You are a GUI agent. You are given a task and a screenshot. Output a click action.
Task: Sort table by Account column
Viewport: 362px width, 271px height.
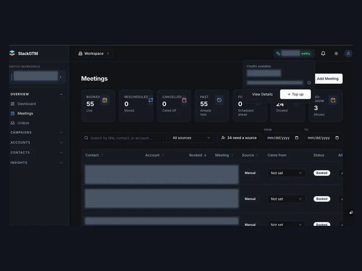click(x=154, y=155)
